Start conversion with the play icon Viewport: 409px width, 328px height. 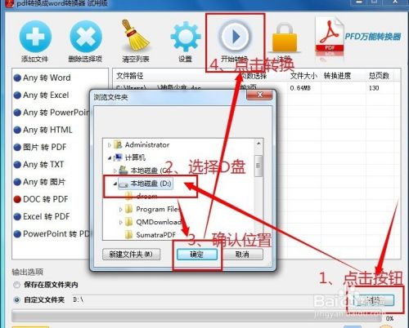click(x=235, y=37)
